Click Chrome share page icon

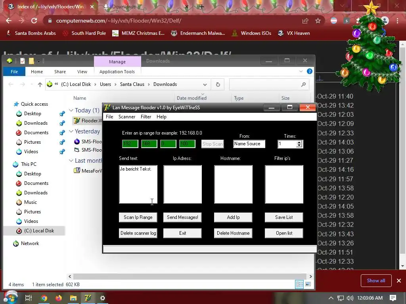305,21
